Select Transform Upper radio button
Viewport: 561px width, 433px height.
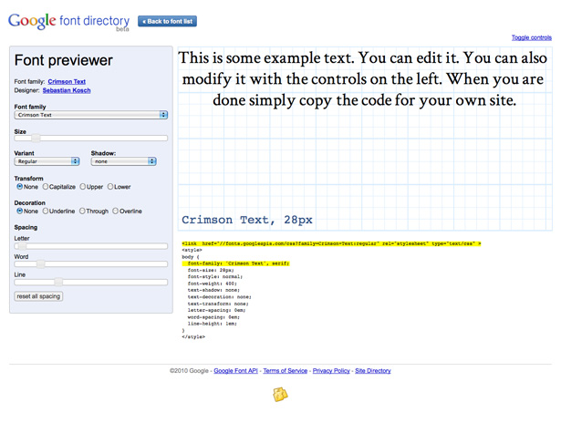click(83, 187)
